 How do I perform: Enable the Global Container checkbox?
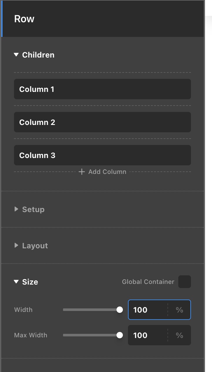pos(185,282)
